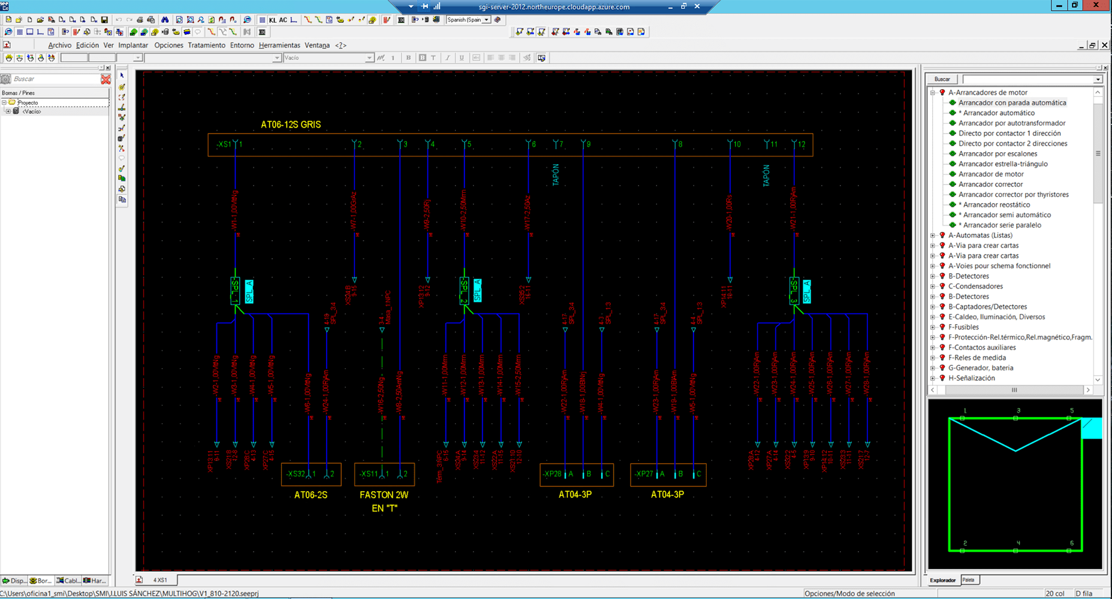Viewport: 1112px width, 599px height.
Task: Select Arrancador con parada automática item
Action: pos(1012,102)
